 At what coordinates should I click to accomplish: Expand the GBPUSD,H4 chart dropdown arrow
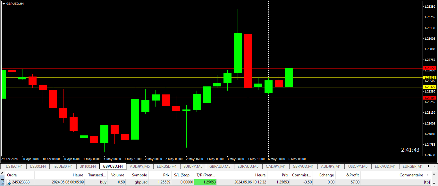click(x=4, y=4)
